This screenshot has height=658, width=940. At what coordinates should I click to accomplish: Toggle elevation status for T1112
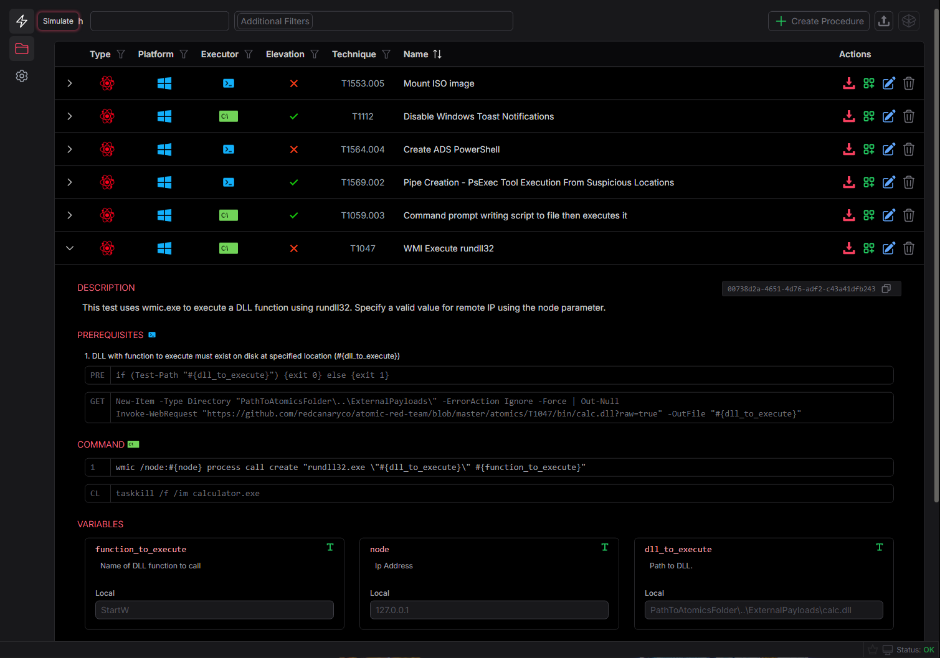pyautogui.click(x=293, y=116)
